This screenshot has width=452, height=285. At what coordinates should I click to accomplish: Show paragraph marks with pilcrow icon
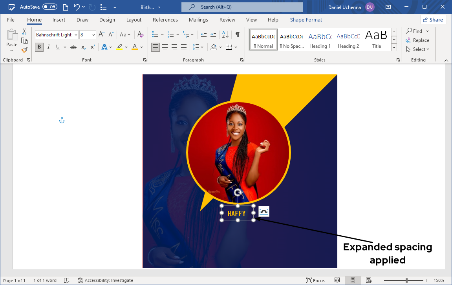(x=237, y=34)
